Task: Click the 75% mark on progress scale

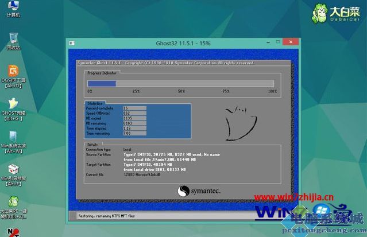Action: [226, 91]
